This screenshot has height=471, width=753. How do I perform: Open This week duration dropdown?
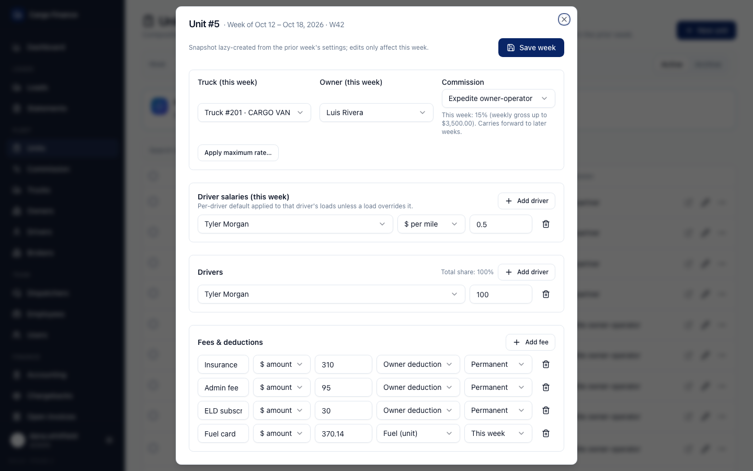click(x=498, y=433)
